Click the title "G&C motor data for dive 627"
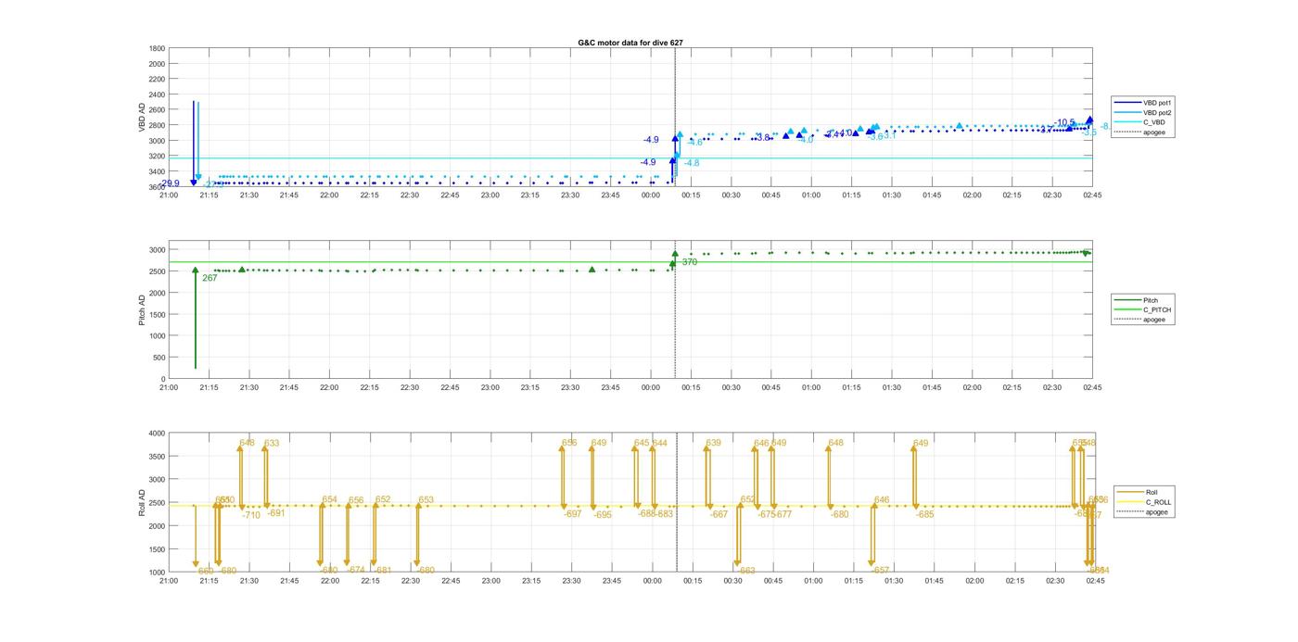1298x642 pixels. (x=630, y=43)
